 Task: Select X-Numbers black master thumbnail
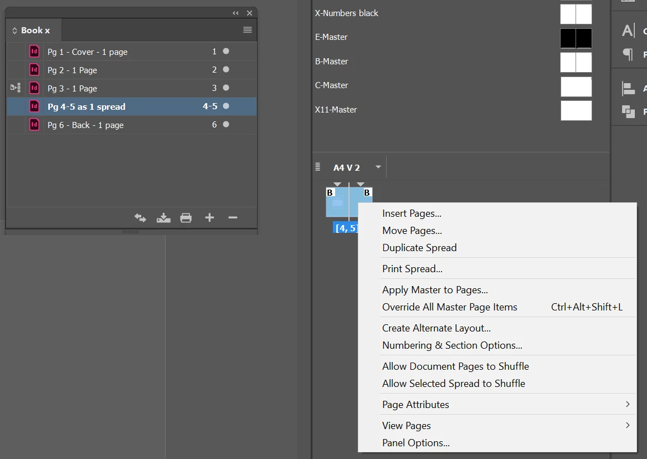click(x=576, y=14)
